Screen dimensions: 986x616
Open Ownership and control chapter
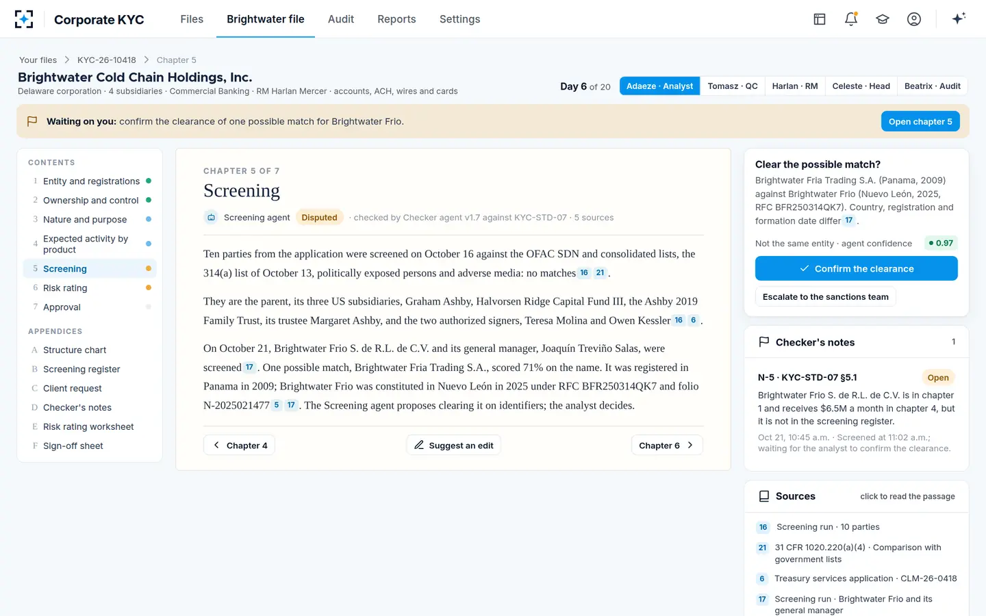[x=90, y=201]
